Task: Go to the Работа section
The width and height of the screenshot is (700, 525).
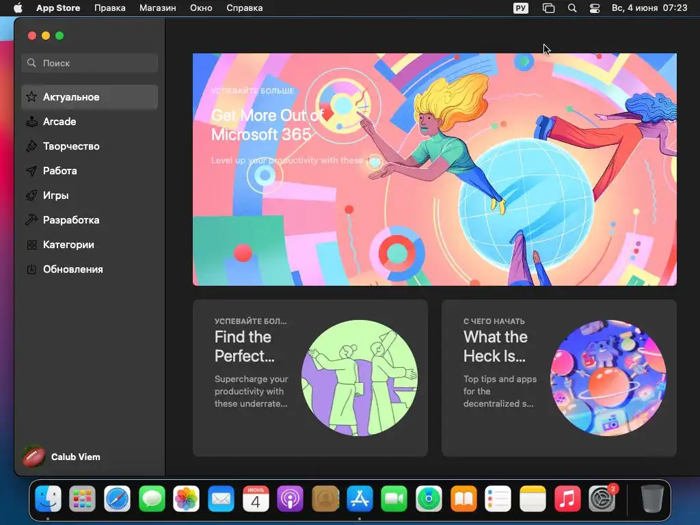Action: click(x=90, y=170)
